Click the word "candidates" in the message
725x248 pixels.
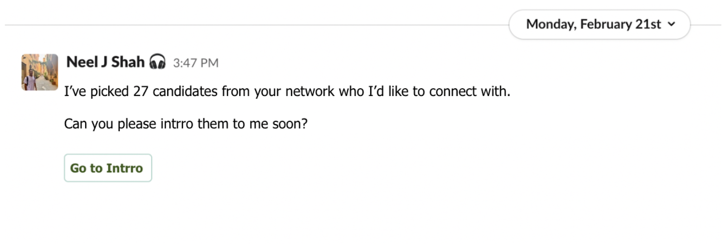click(185, 91)
